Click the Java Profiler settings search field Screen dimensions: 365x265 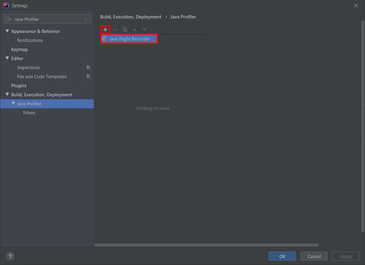click(47, 19)
